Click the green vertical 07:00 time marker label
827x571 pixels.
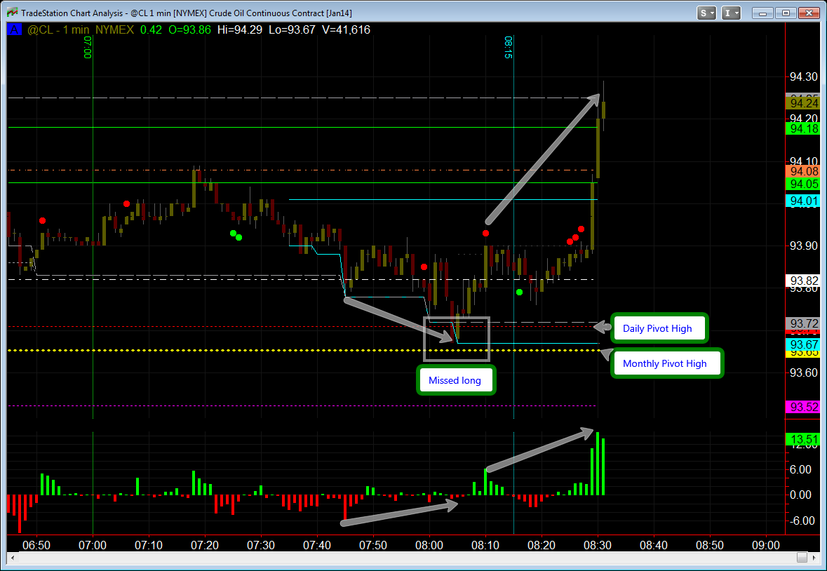[x=88, y=48]
